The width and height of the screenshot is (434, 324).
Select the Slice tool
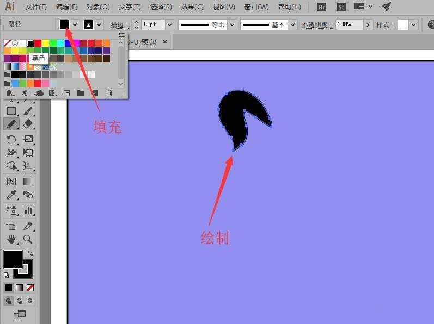coord(28,226)
